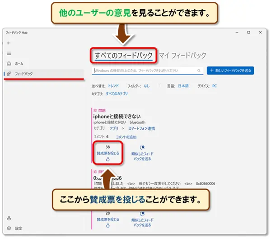Click the アプリ category link

pyautogui.click(x=114, y=128)
